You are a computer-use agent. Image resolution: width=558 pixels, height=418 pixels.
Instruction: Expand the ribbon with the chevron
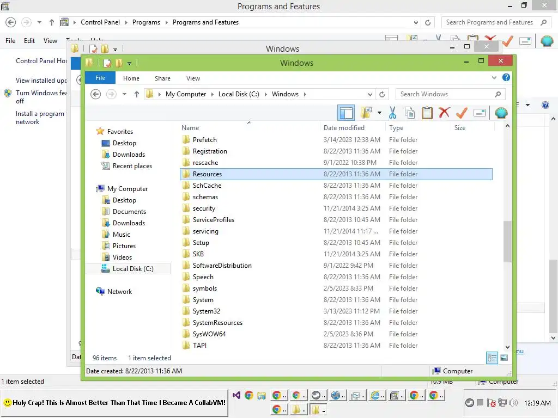point(494,77)
